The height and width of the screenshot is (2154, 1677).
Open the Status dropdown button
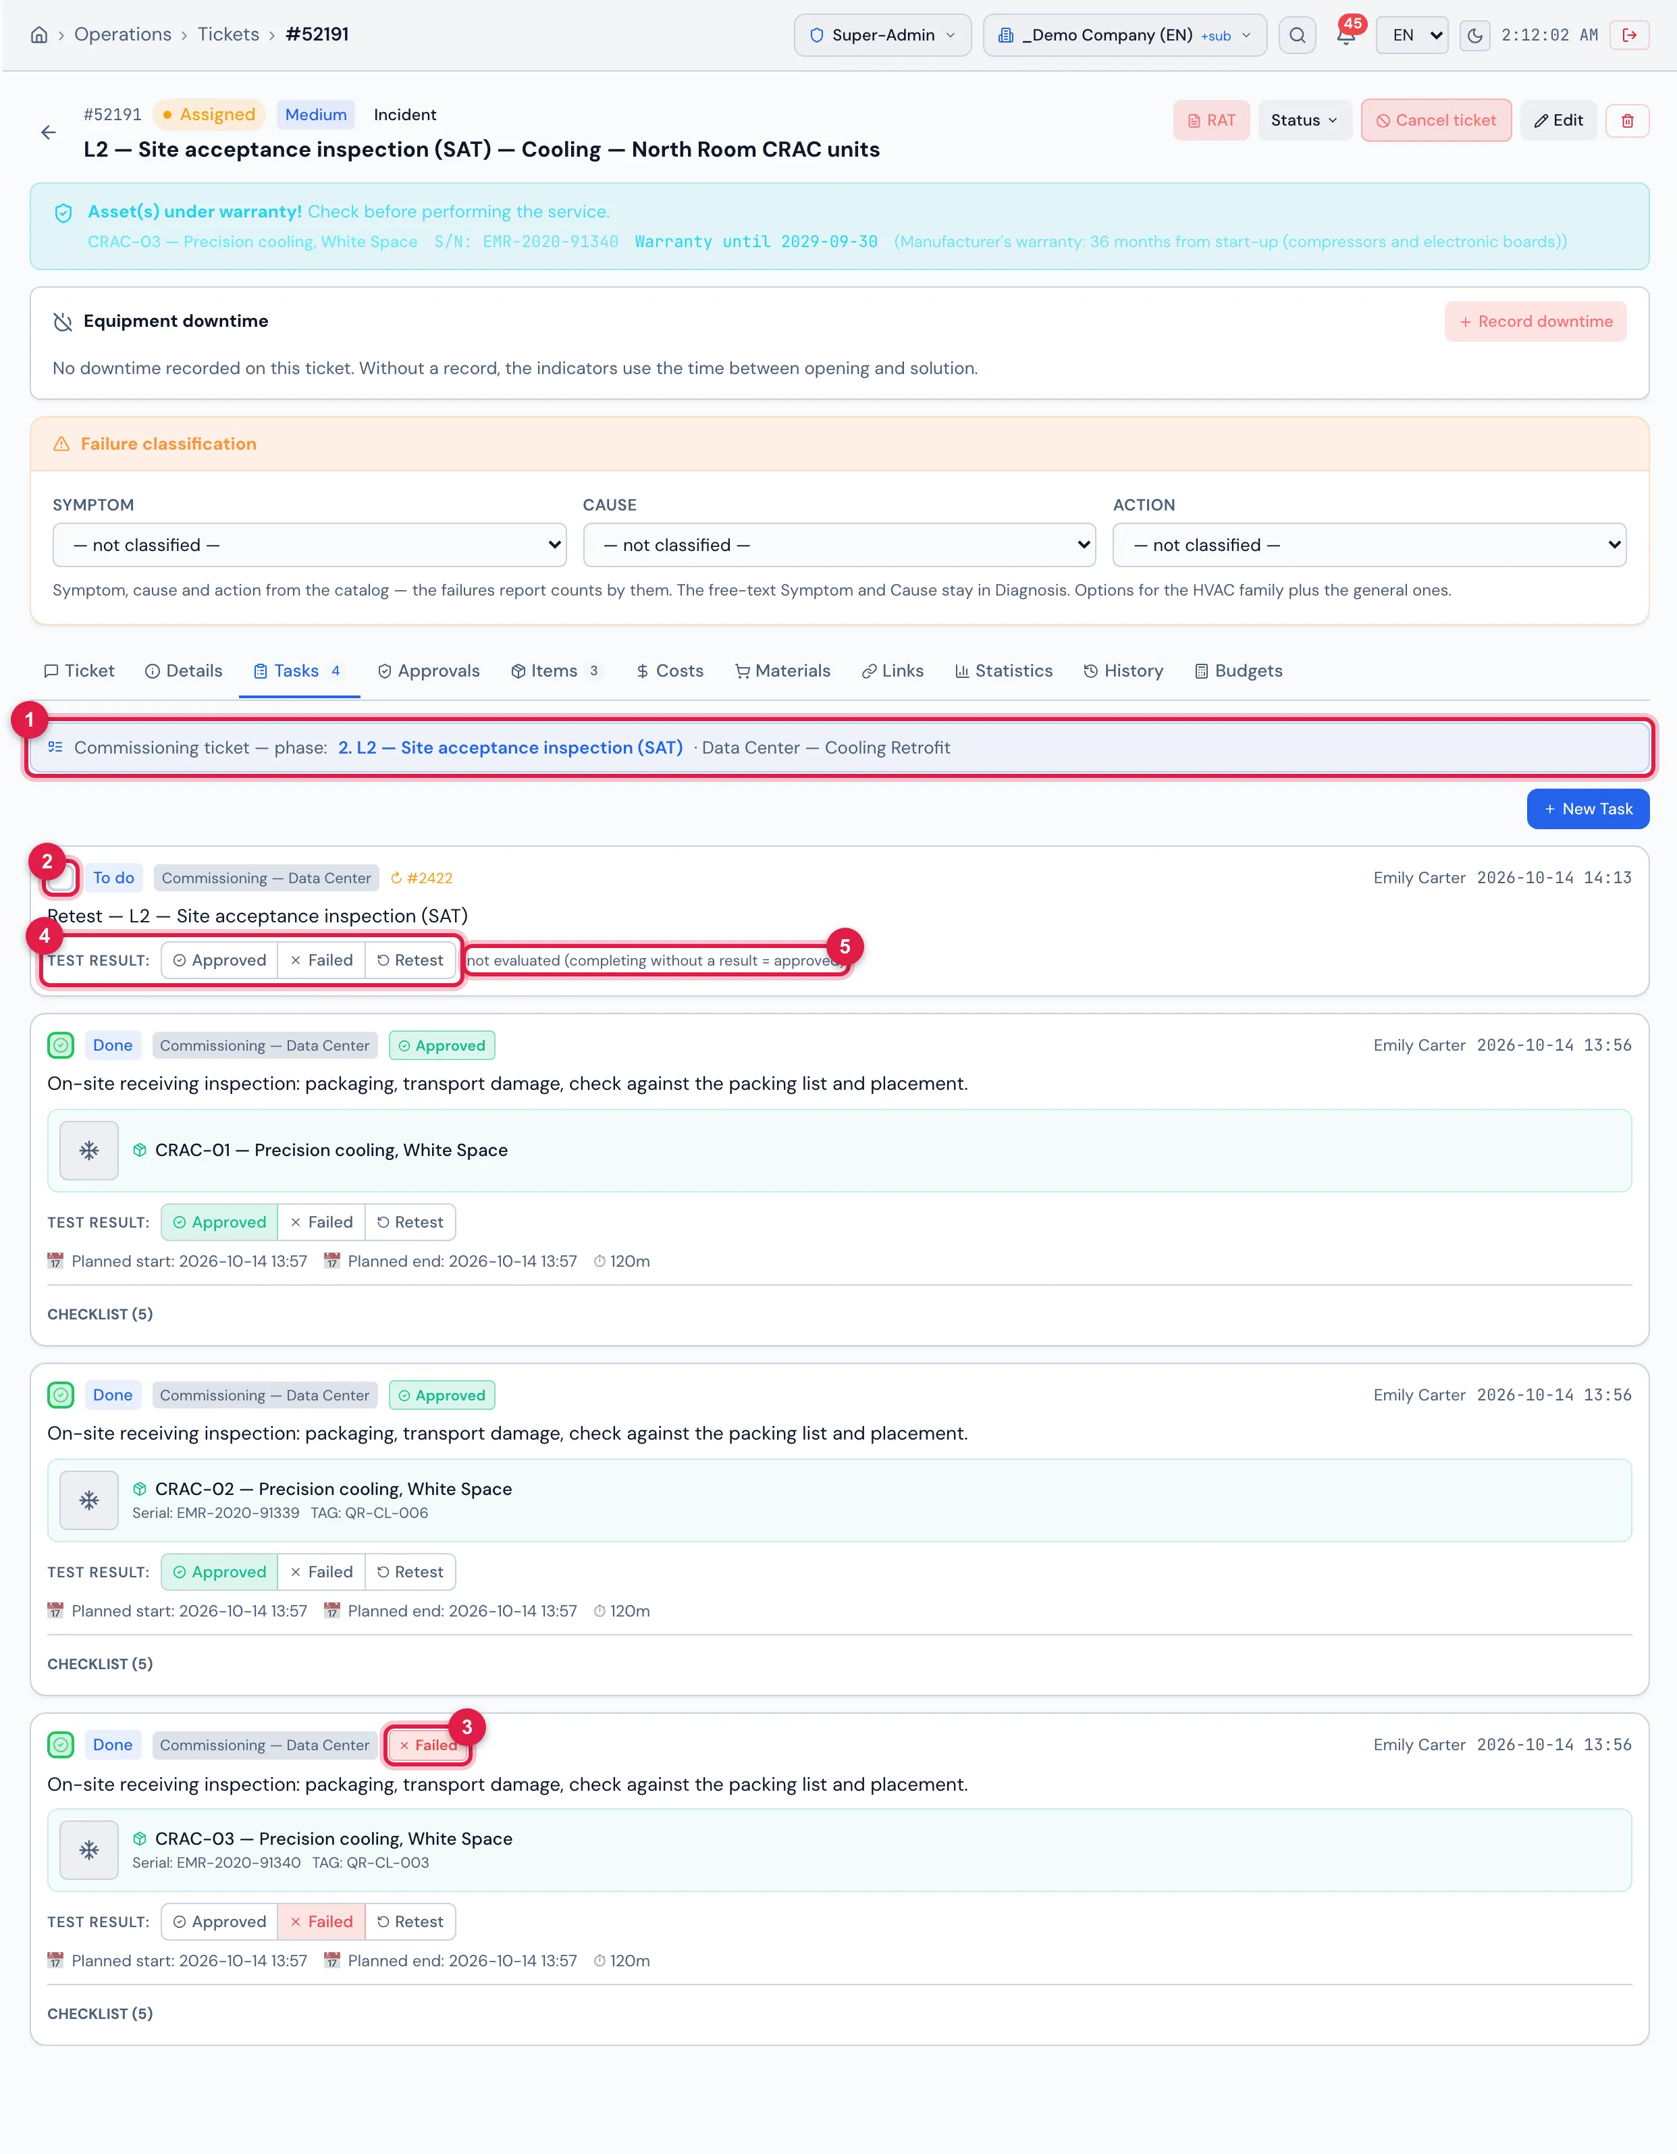pos(1304,120)
